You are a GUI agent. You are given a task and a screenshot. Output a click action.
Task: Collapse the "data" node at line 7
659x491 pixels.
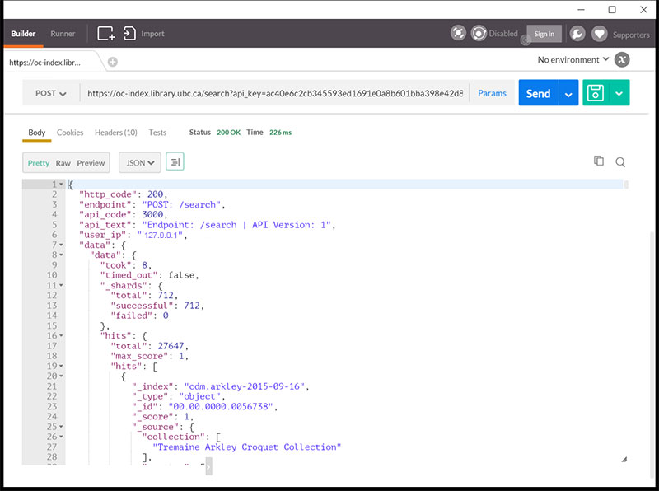(61, 245)
